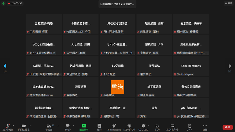
Task: Select the 大村屋酒造場 participant tile
Action: [44, 108]
